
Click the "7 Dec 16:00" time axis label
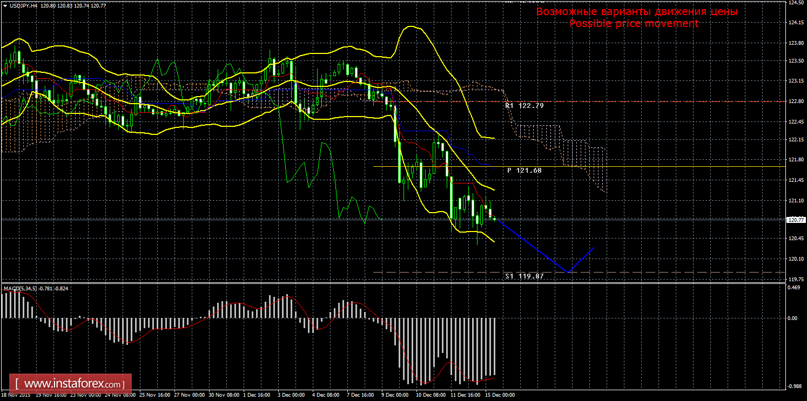(x=359, y=395)
